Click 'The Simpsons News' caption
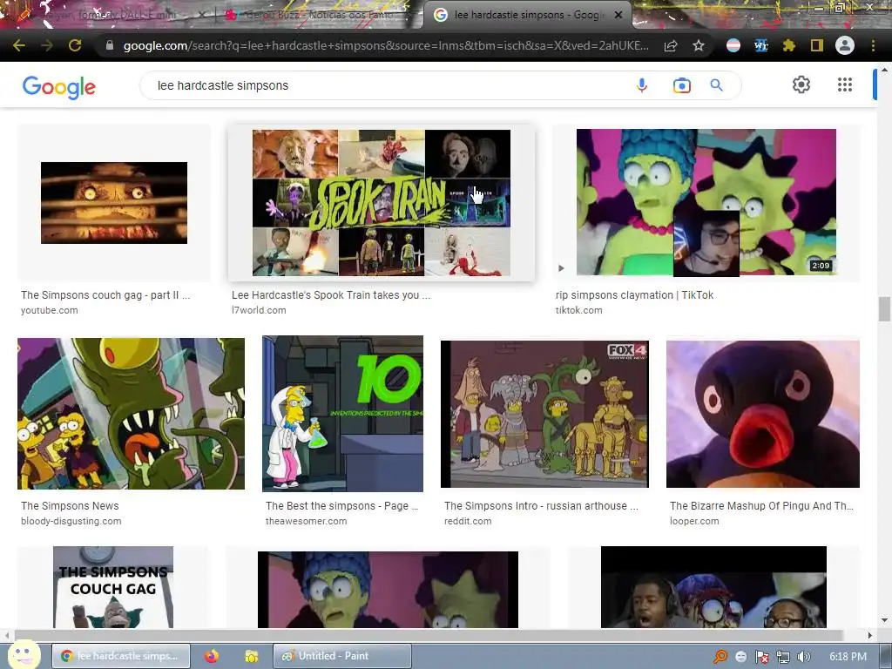892x669 pixels. tap(70, 506)
